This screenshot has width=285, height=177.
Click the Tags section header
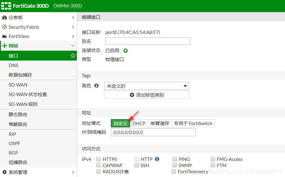[86, 76]
